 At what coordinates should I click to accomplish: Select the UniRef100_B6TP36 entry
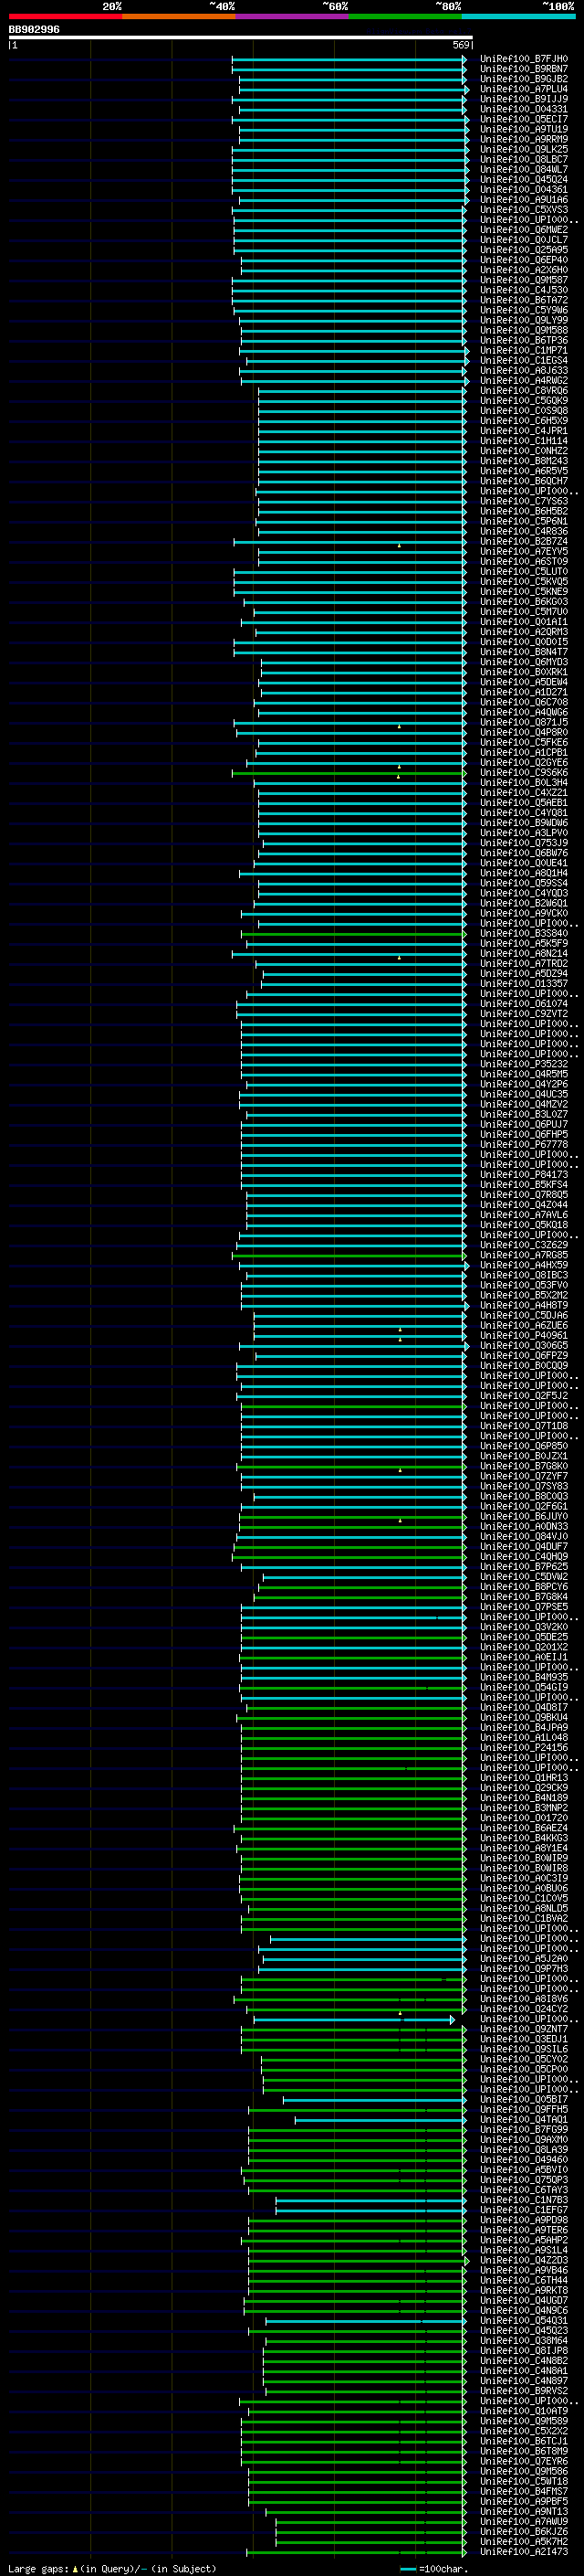pos(523,340)
